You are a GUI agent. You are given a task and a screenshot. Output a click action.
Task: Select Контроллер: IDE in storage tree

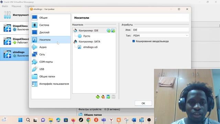tap(89, 31)
